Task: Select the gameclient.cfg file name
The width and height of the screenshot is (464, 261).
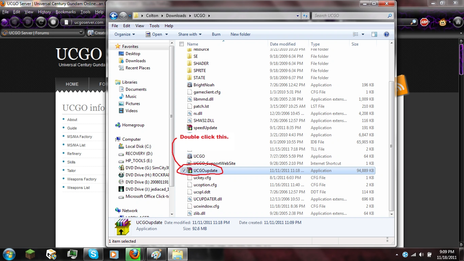Action: point(207,92)
